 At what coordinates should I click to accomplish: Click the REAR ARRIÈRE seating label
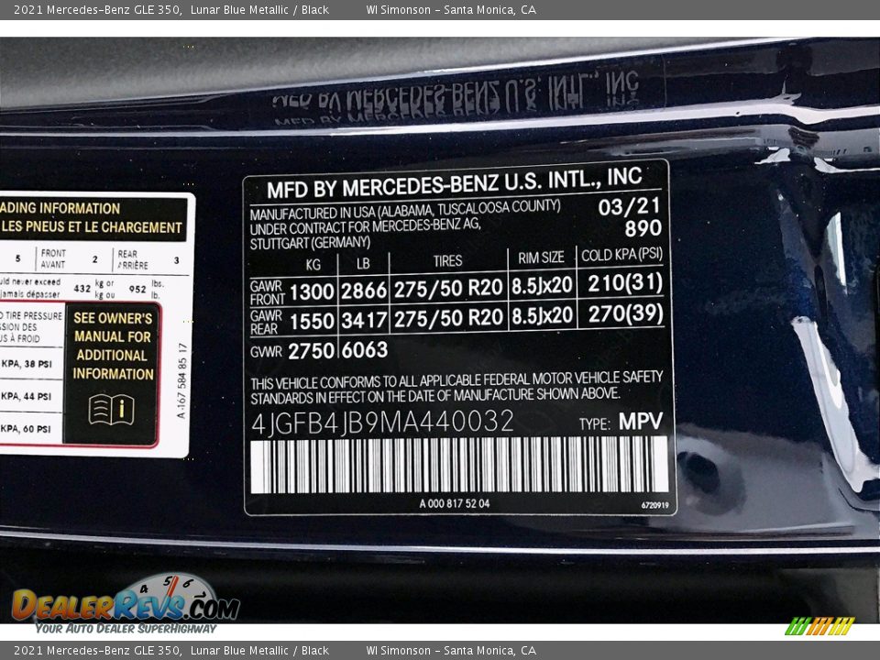pos(133,259)
